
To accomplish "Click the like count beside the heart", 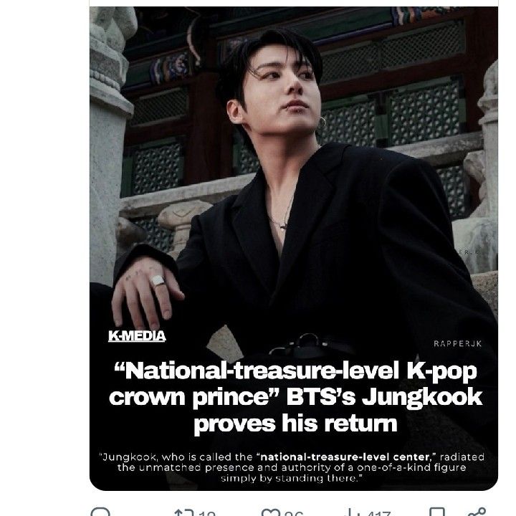I will tap(293, 513).
